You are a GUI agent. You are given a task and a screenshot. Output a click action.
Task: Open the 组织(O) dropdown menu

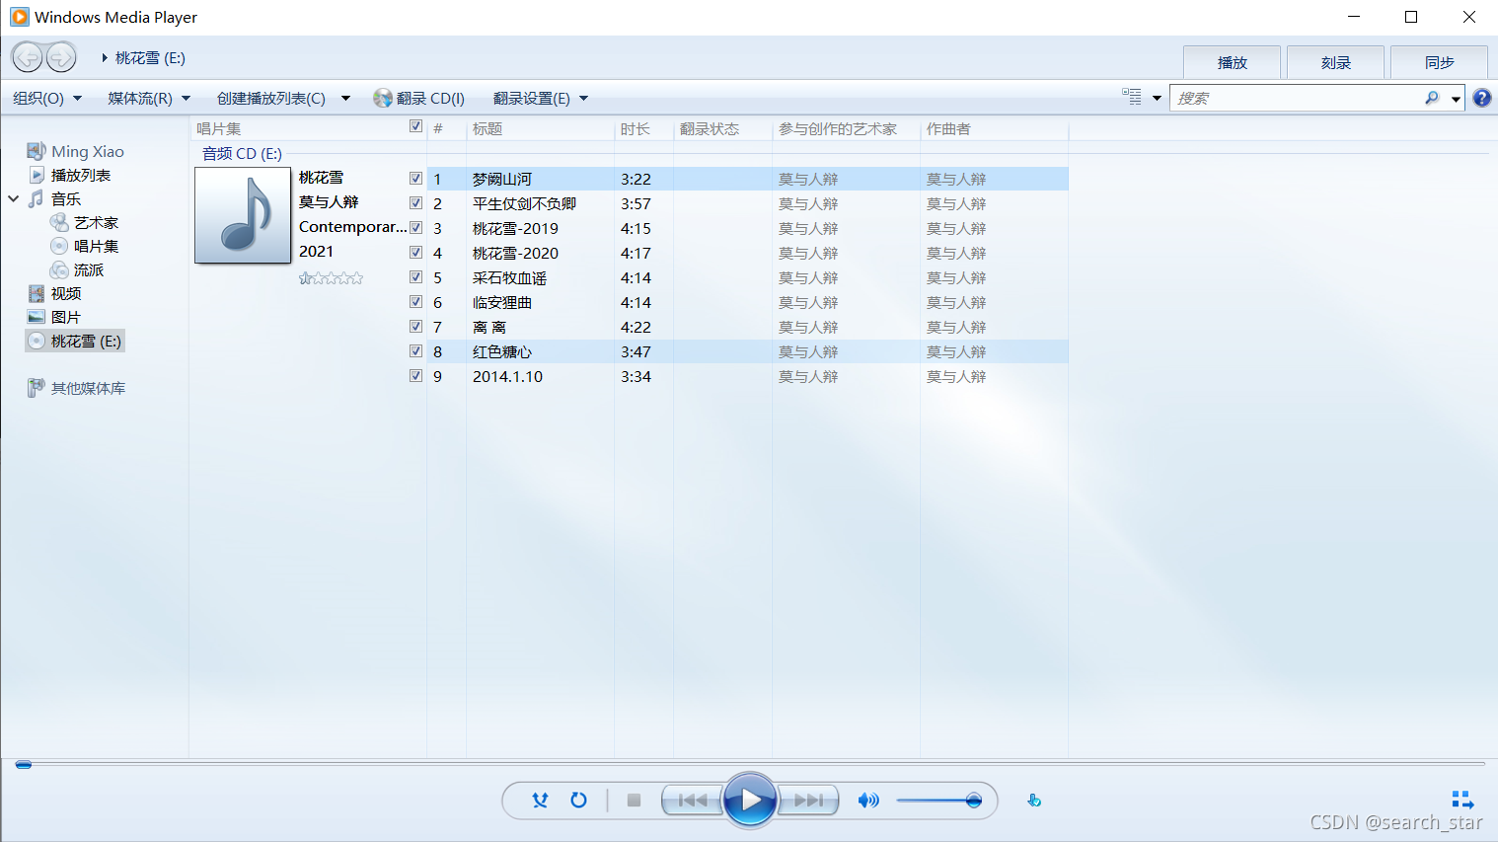tap(47, 98)
